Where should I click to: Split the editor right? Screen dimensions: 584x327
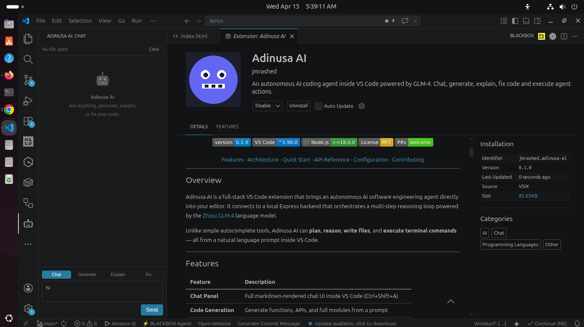click(x=564, y=36)
